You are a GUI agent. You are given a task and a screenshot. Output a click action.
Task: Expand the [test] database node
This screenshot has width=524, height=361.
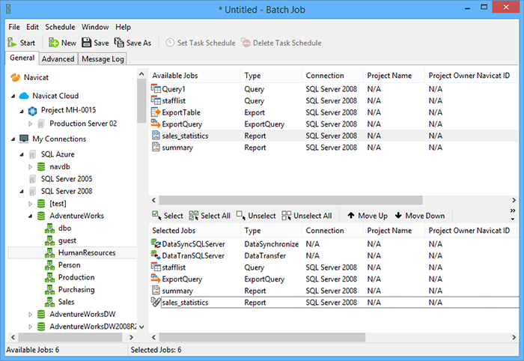pos(31,204)
